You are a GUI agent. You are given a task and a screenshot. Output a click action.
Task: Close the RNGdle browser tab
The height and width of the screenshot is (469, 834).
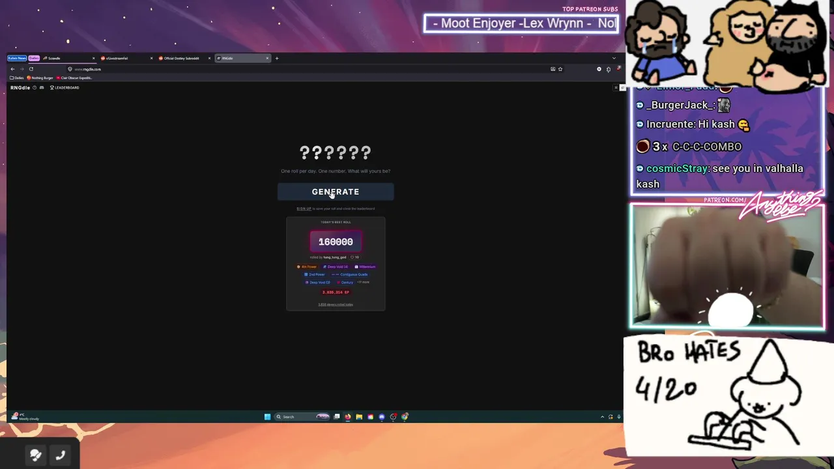tap(267, 58)
